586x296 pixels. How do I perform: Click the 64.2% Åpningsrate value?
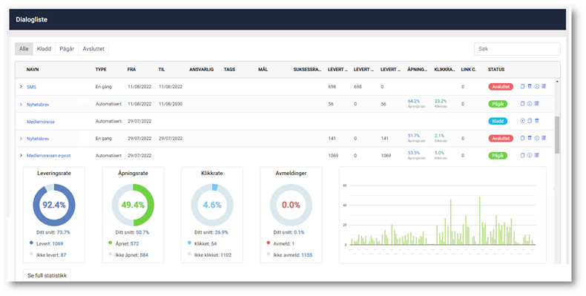(414, 102)
